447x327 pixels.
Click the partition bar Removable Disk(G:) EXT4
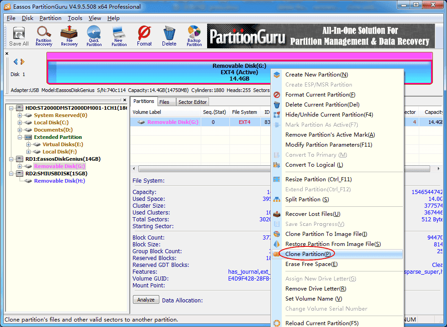239,72
